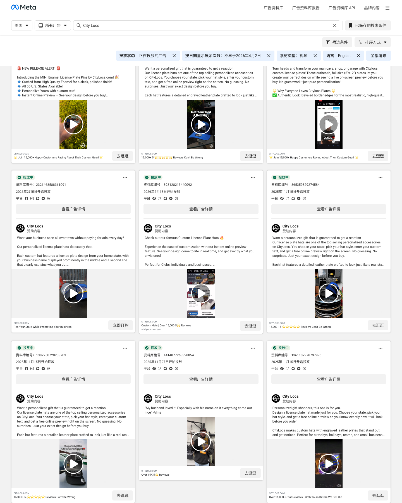402x503 pixels.
Task: Clear the City Locs search text
Action: click(335, 25)
